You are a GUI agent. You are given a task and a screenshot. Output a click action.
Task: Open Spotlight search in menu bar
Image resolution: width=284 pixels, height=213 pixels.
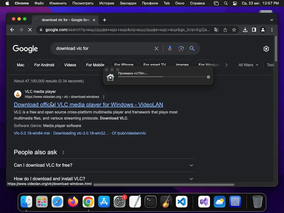point(226,3)
